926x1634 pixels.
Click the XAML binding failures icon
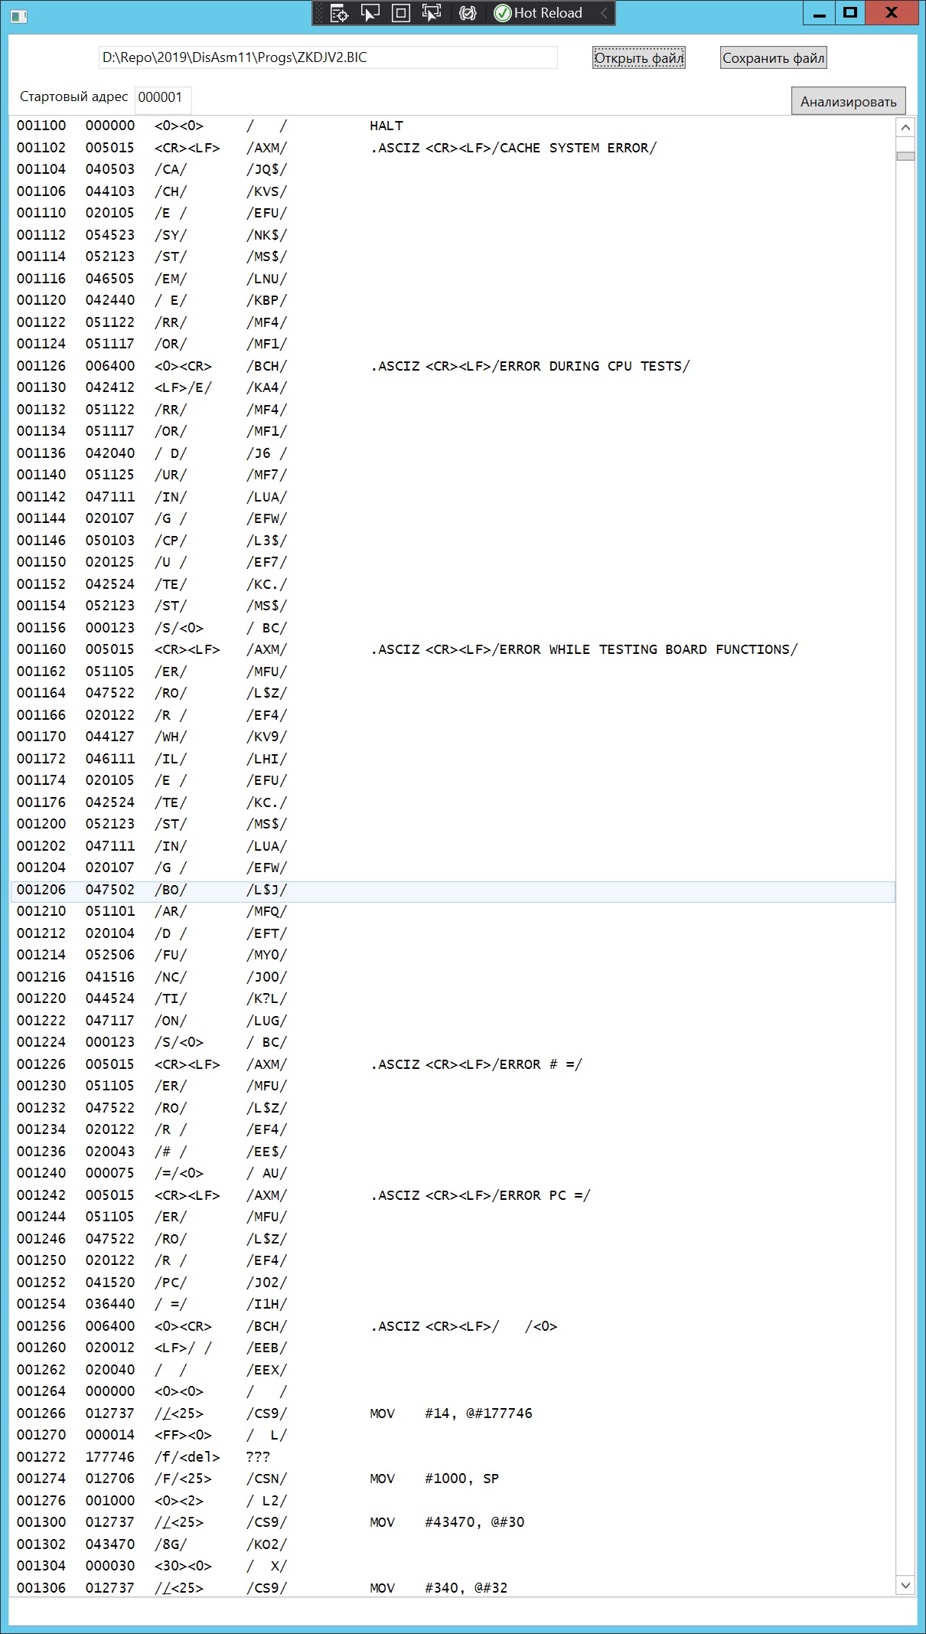click(x=468, y=13)
